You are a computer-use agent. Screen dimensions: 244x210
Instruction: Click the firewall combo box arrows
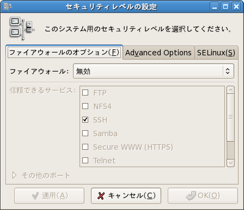(x=228, y=71)
